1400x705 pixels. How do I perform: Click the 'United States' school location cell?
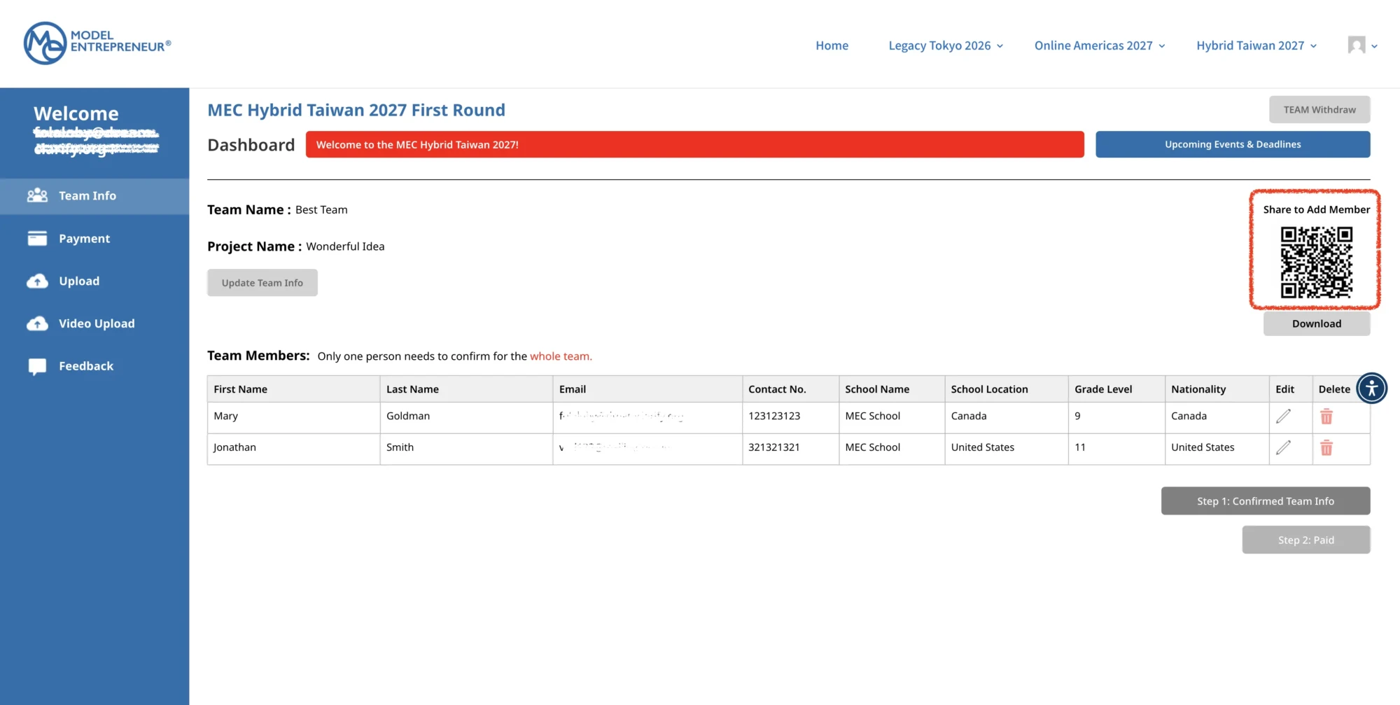(x=1007, y=447)
